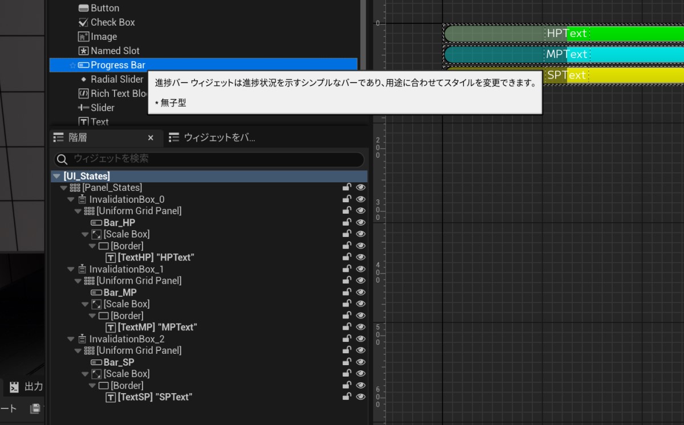Favorite the Progress Bar with star icon
This screenshot has height=425, width=684.
click(72, 66)
